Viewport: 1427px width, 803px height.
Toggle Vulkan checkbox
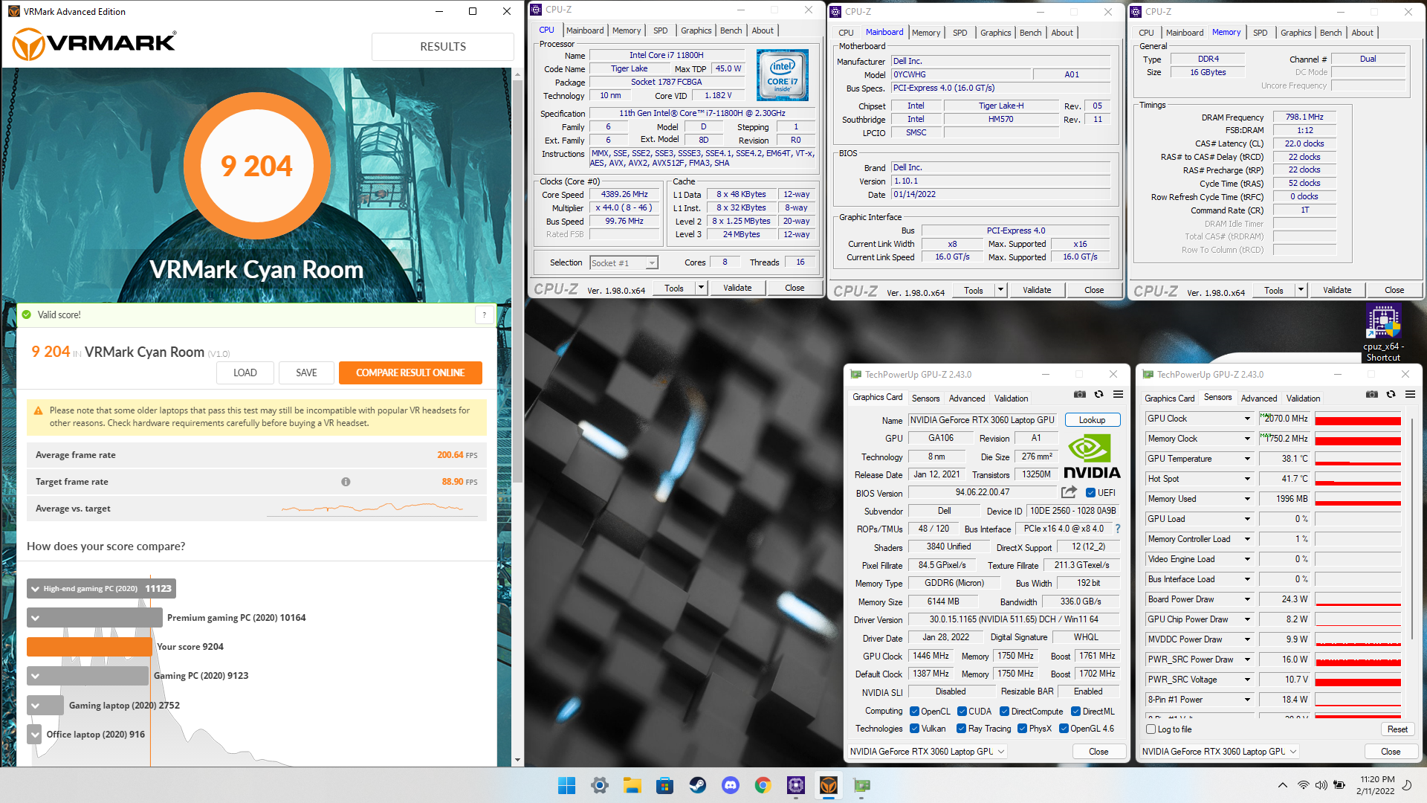(915, 729)
